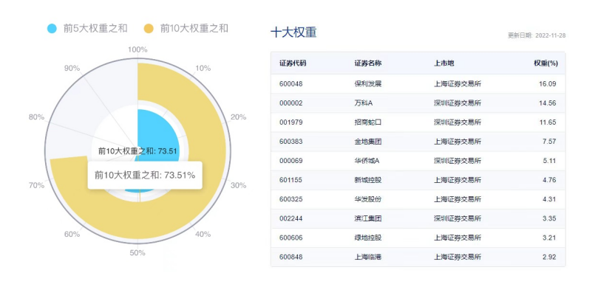Click the 保利发展 security name

pyautogui.click(x=367, y=84)
